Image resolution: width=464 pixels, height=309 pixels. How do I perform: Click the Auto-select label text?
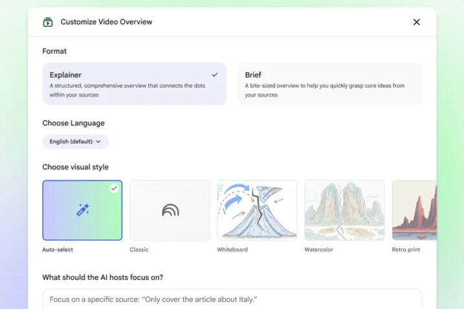(x=58, y=249)
